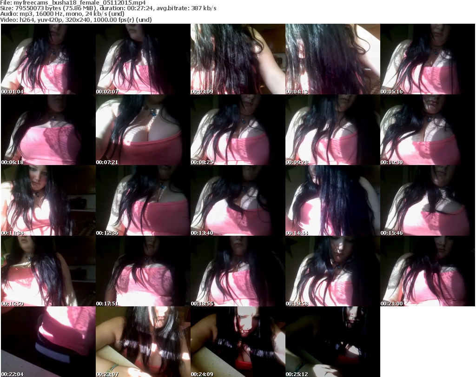Click the "Audio: mp3, 16000 Hz" header line
476x377 pixels.
coord(62,14)
